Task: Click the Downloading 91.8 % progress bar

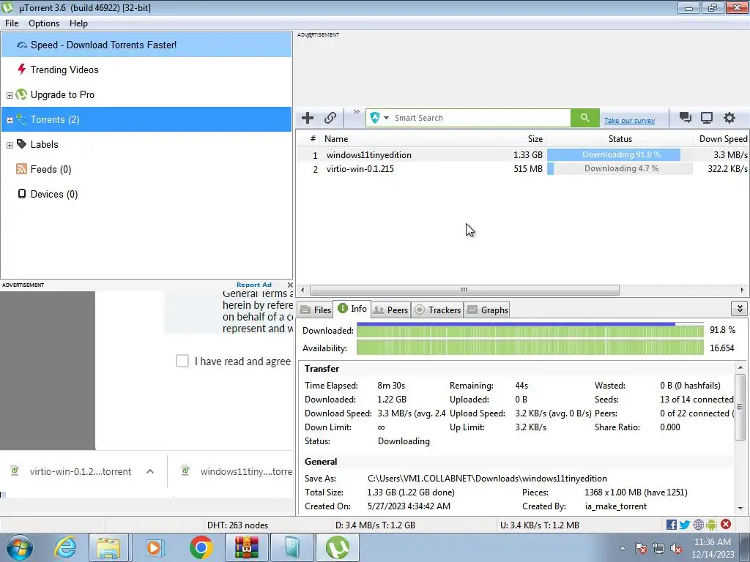Action: click(620, 155)
